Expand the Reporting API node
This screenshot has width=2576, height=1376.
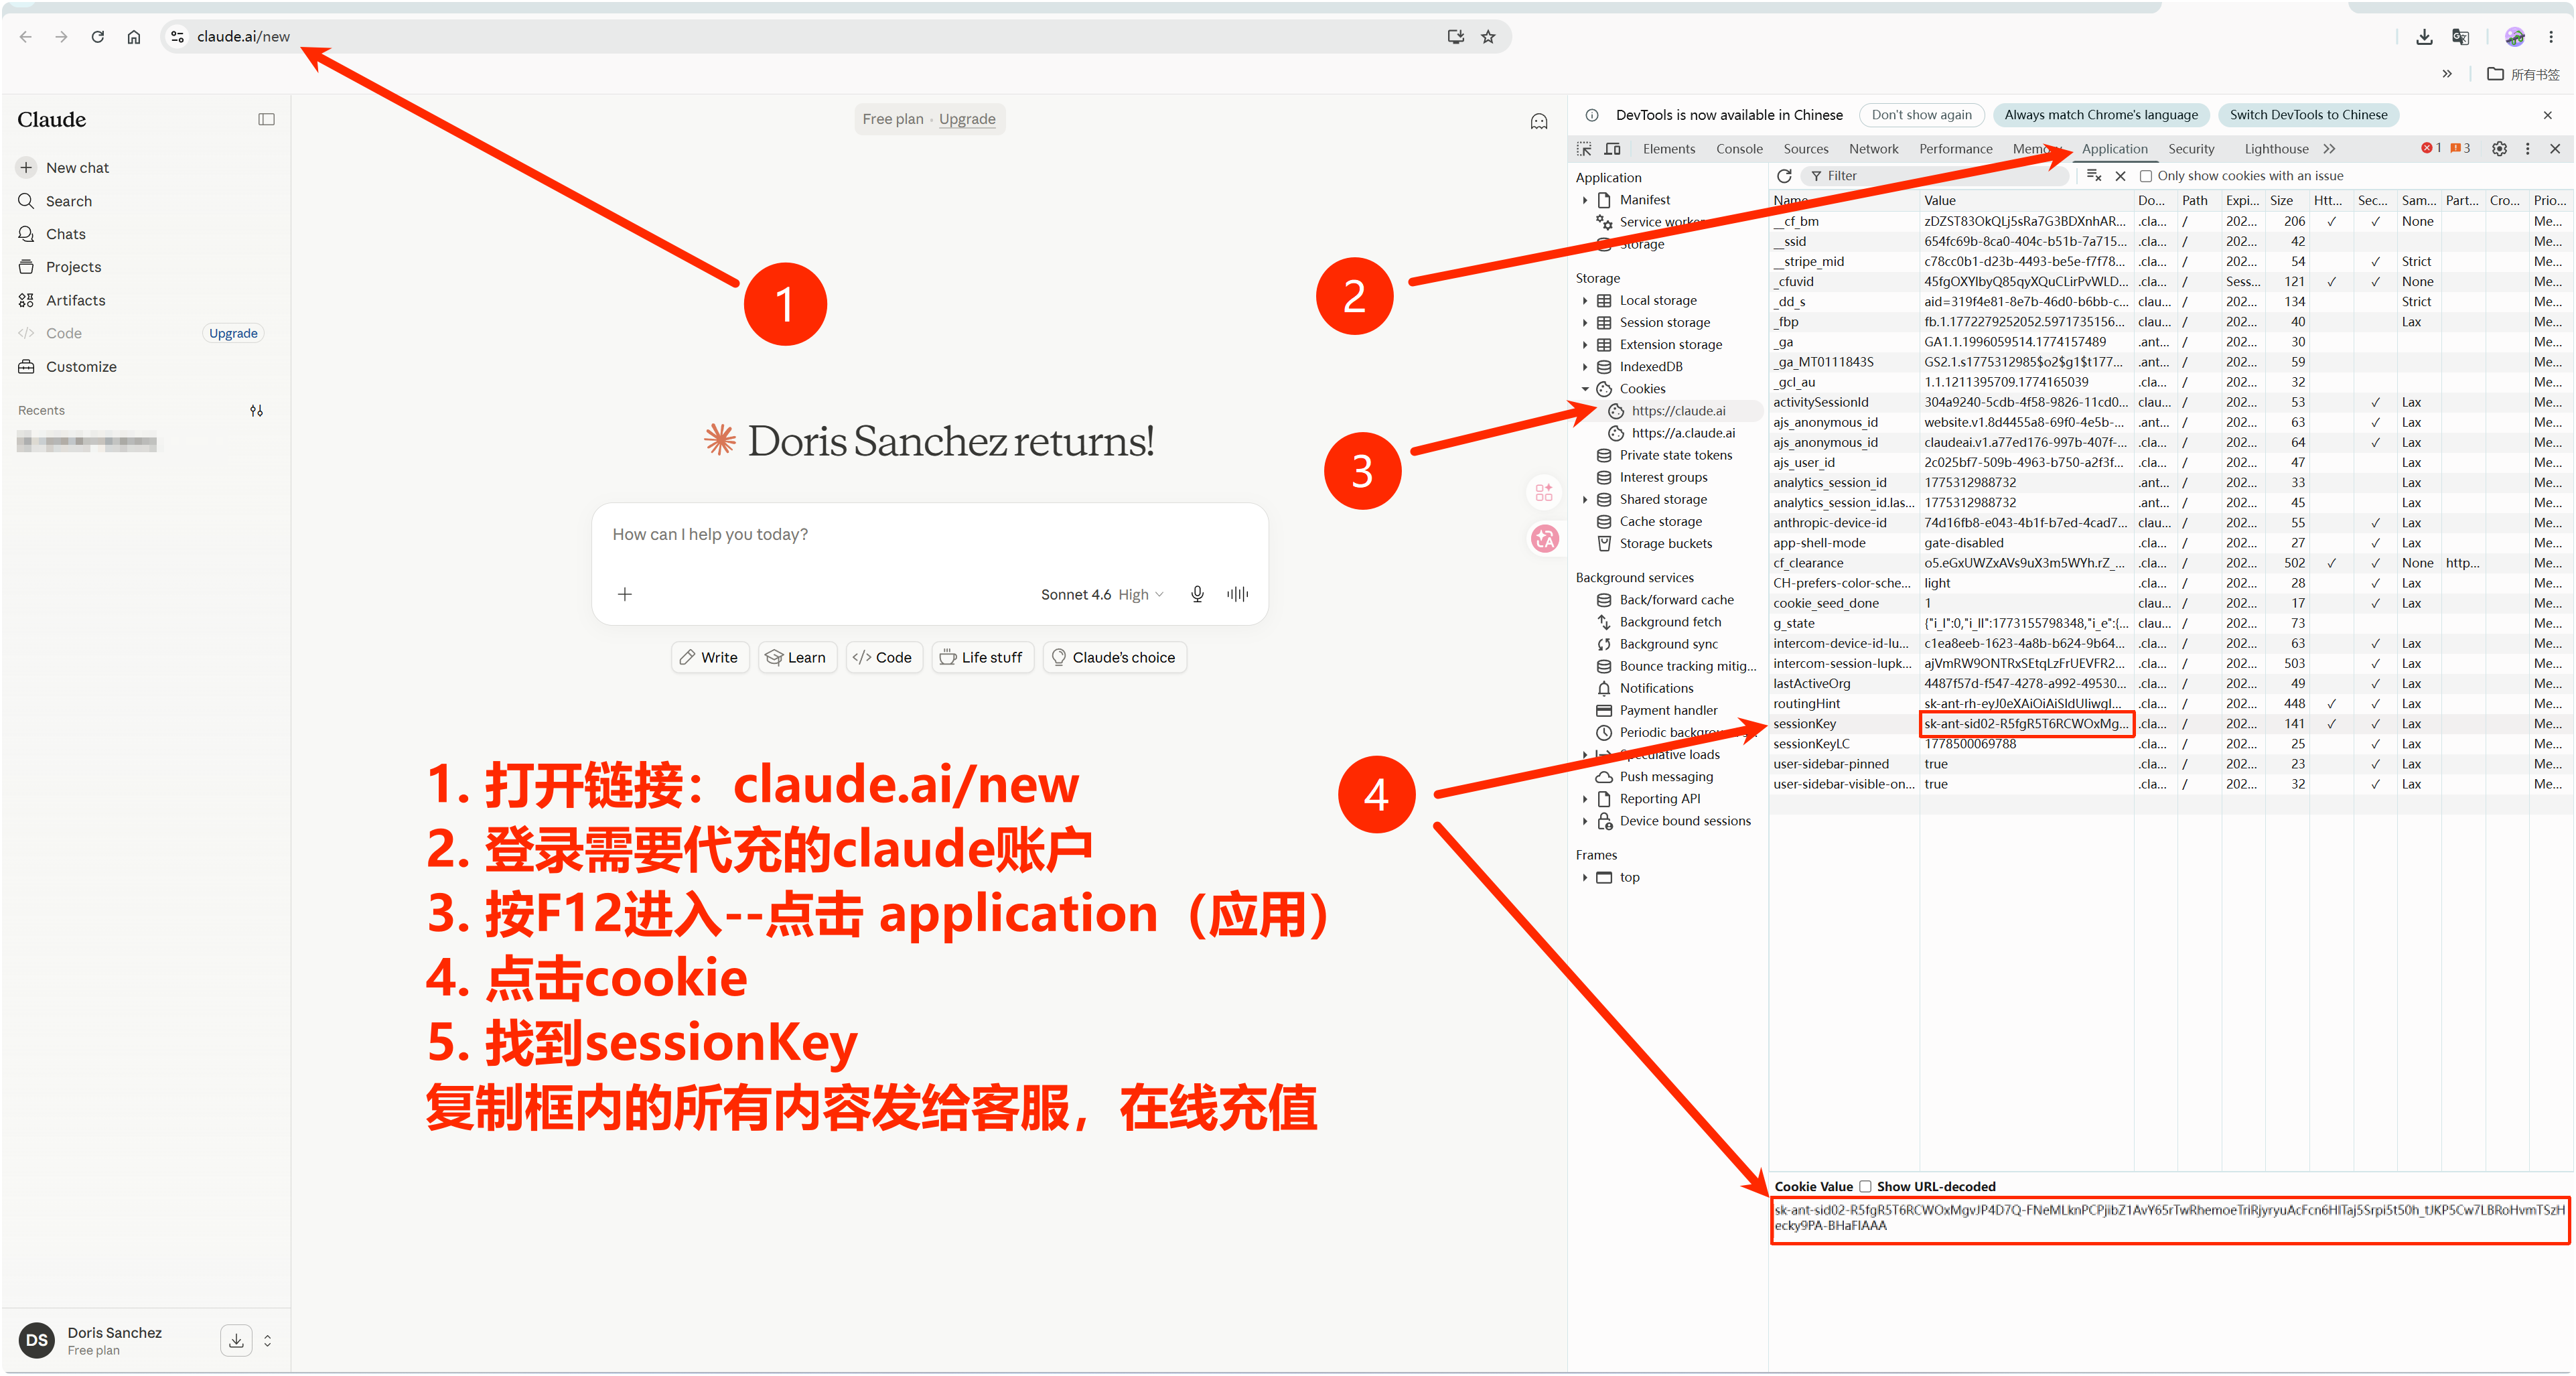[1585, 799]
